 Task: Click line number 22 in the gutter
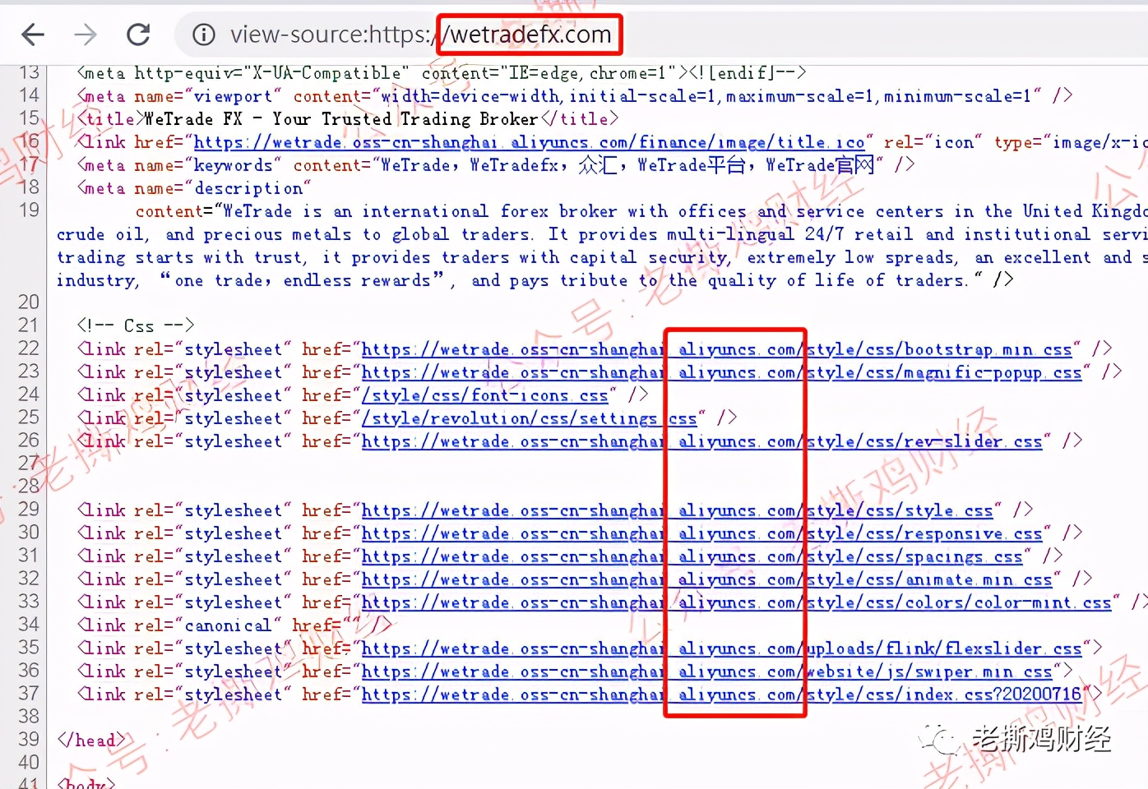(x=29, y=348)
